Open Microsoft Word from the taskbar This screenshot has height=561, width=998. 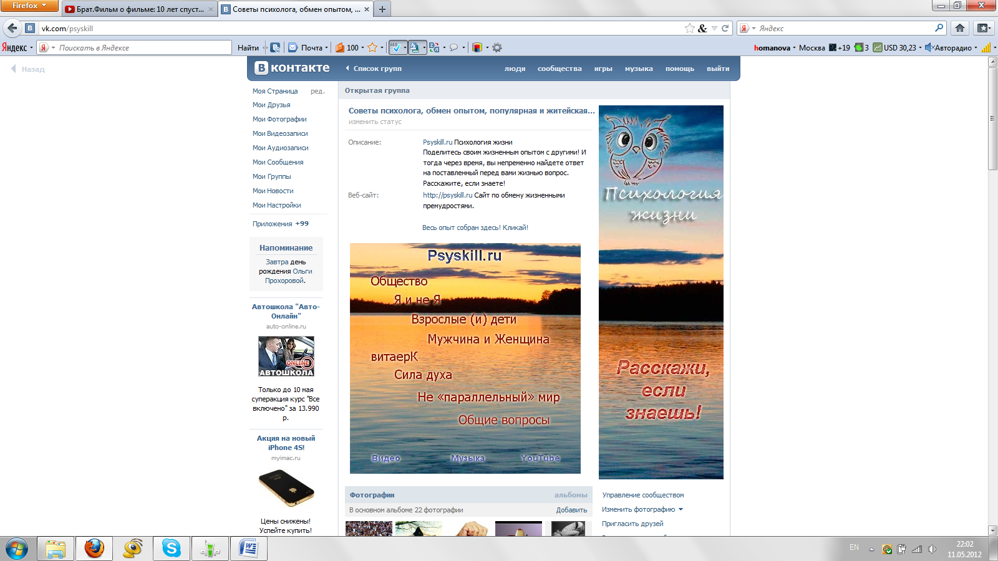pyautogui.click(x=248, y=549)
